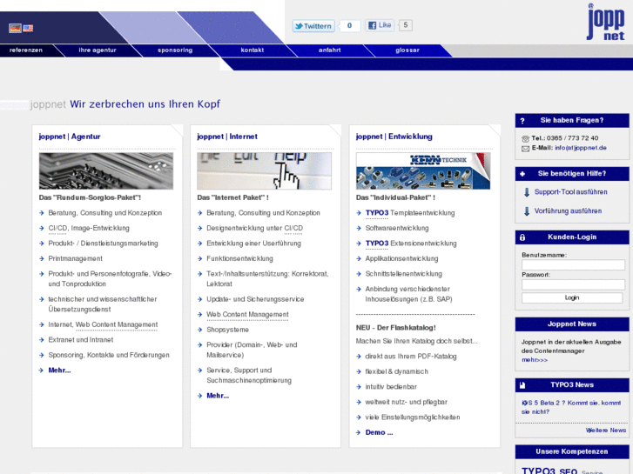
Task: Open the ihre agentur menu item
Action: [98, 50]
